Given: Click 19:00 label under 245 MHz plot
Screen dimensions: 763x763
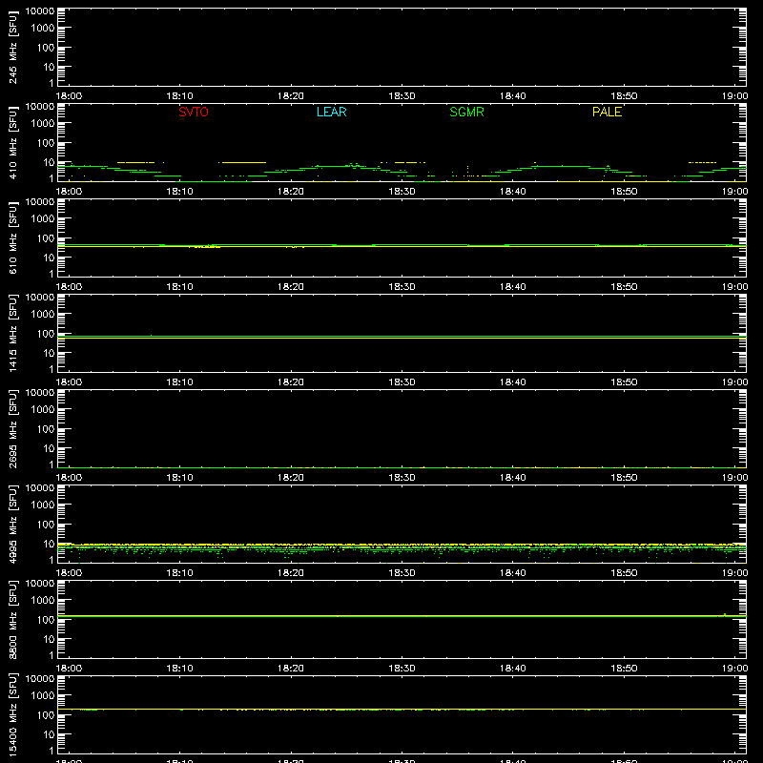Looking at the screenshot, I should coord(734,96).
